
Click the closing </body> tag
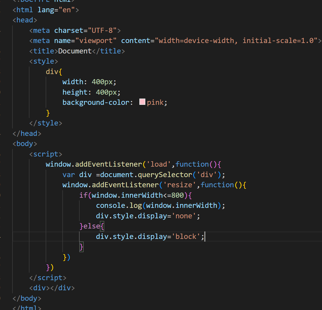tap(27, 298)
